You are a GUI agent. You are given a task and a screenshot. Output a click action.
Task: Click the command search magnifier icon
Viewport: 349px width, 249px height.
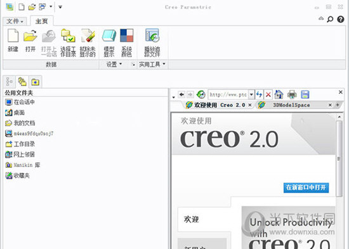[x=330, y=20]
